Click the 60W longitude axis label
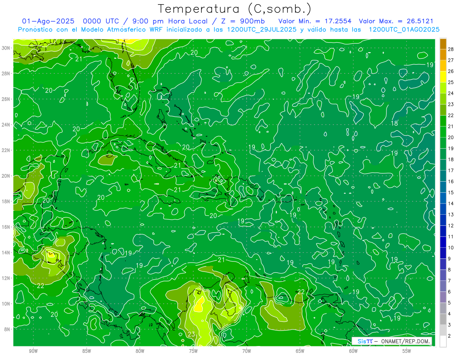Viewport: 461px width, 356px height. (353, 351)
